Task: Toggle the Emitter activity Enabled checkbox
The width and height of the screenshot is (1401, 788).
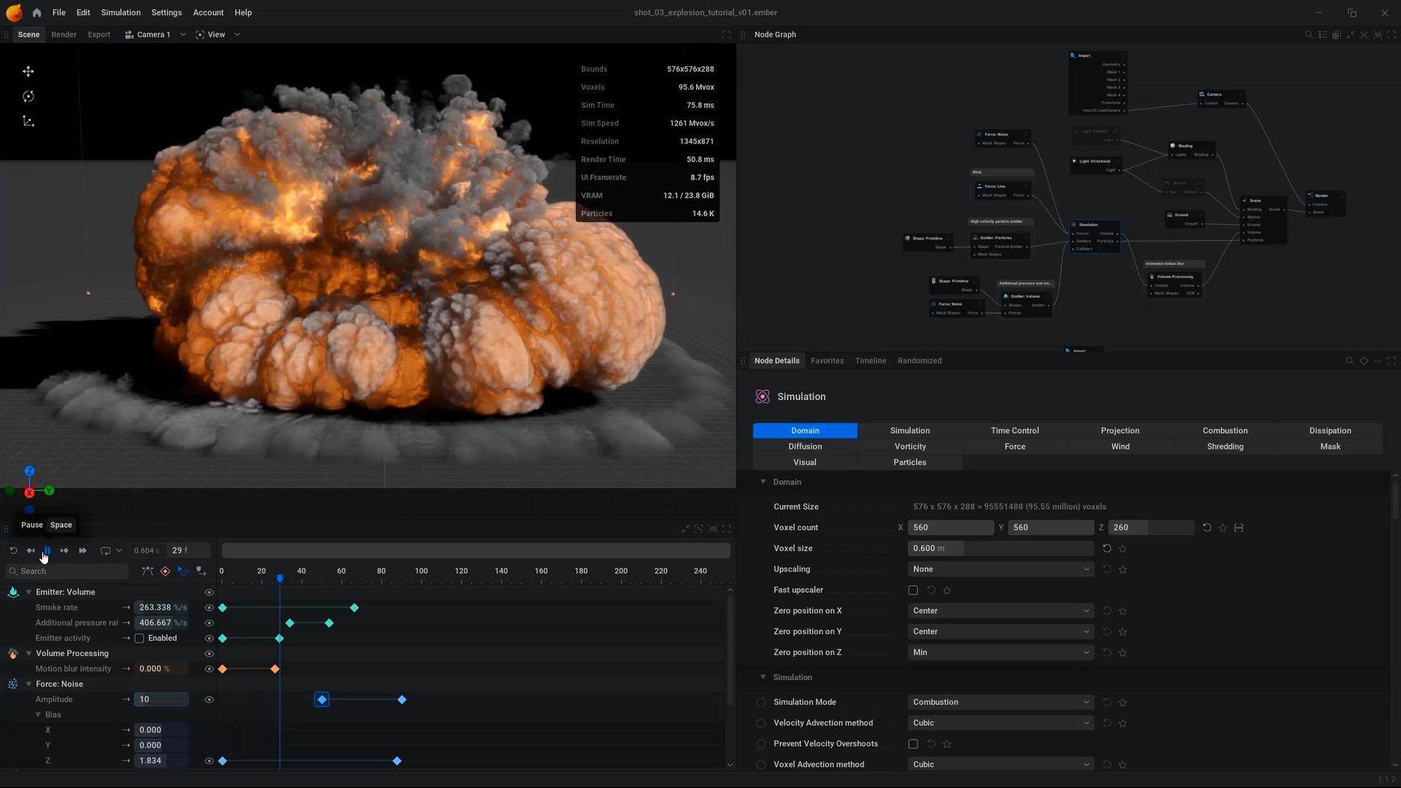Action: click(139, 638)
